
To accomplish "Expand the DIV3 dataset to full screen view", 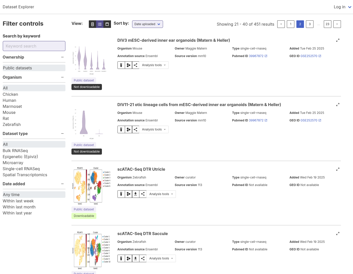I will 338,40.
